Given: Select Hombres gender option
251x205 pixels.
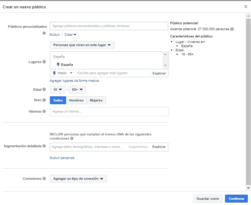Looking at the screenshot, I should tap(76, 100).
